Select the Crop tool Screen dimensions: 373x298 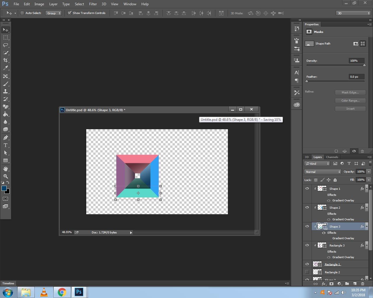[x=6, y=60]
